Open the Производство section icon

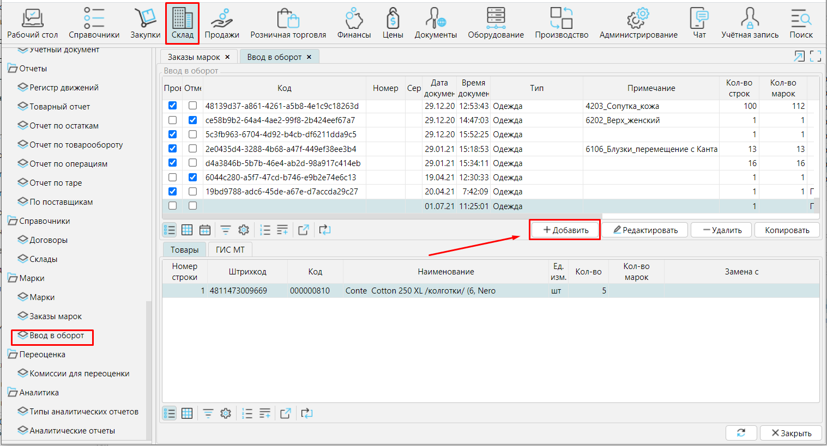coord(561,23)
